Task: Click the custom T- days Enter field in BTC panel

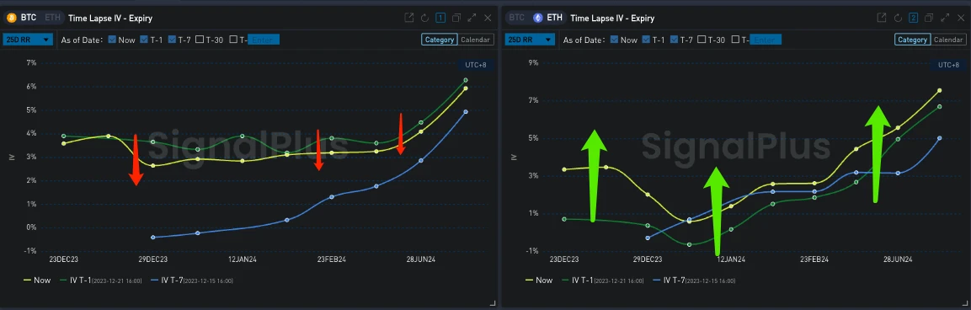Action: pyautogui.click(x=264, y=40)
